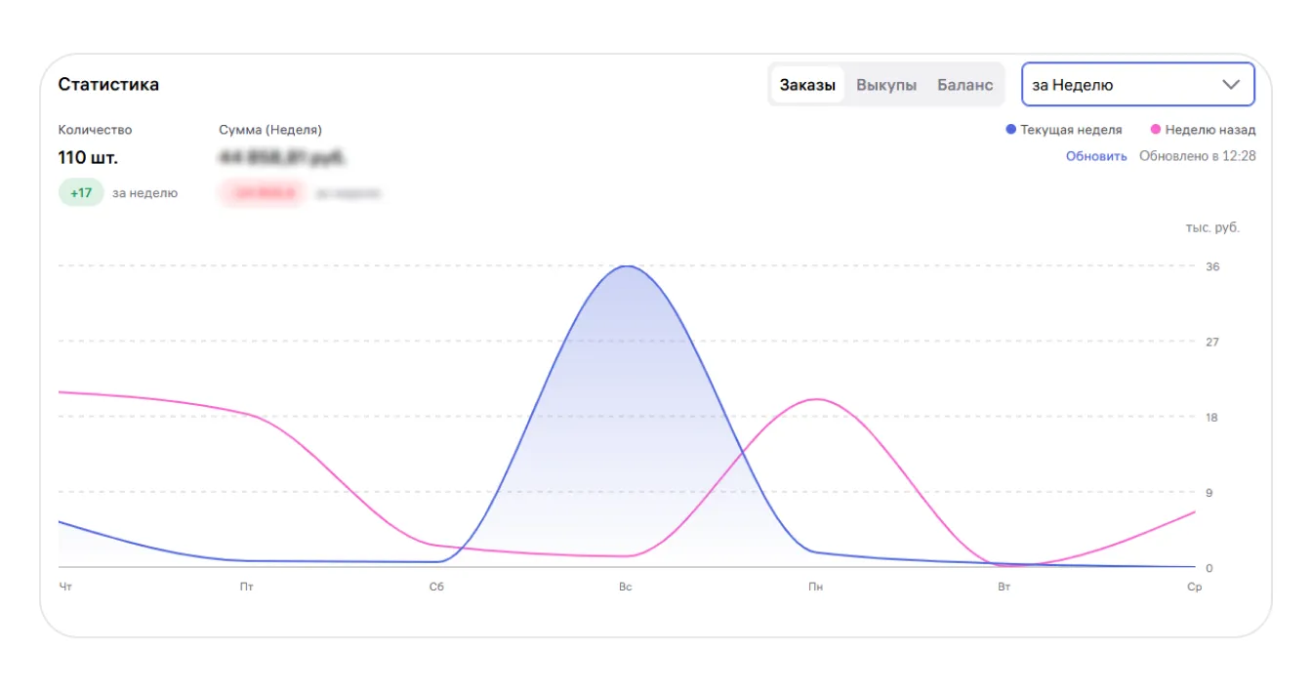Select the Чт label on x-axis
Image resolution: width=1312 pixels, height=691 pixels.
coord(65,588)
